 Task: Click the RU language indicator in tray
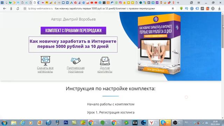186,122
